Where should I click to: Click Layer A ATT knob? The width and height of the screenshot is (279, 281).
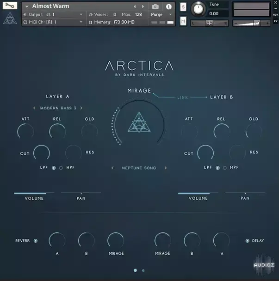[x=25, y=131]
